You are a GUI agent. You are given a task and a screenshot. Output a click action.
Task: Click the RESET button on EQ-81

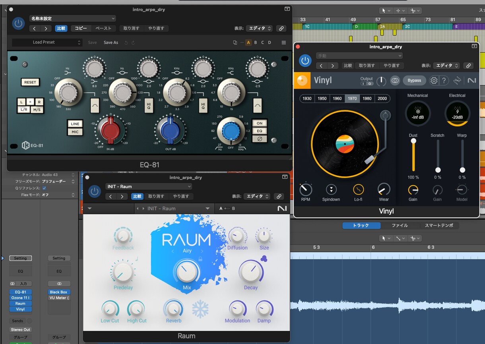(x=30, y=82)
